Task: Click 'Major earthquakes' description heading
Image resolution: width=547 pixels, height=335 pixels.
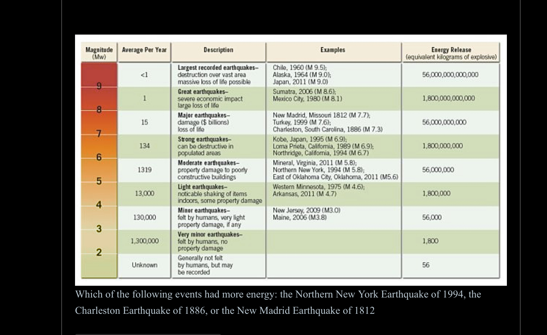Action: click(x=204, y=115)
